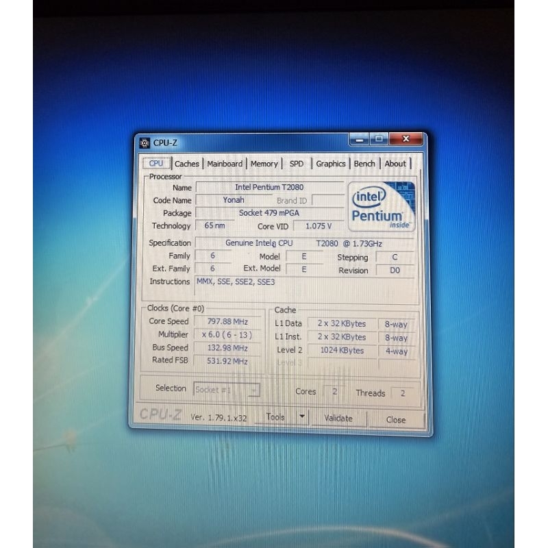Viewport: 548px width, 548px height.
Task: Maximize the CPU-Z window
Action: (x=379, y=139)
